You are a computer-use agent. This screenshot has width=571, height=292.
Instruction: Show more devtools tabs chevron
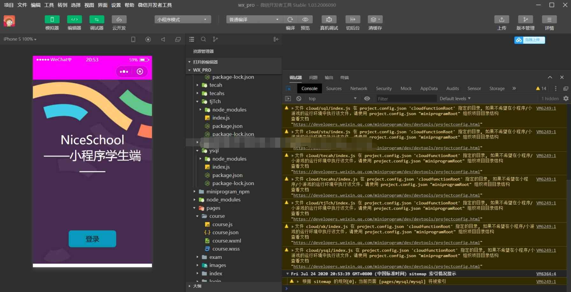click(514, 88)
